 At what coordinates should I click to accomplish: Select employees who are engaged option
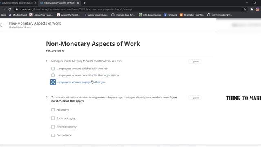coord(53,82)
